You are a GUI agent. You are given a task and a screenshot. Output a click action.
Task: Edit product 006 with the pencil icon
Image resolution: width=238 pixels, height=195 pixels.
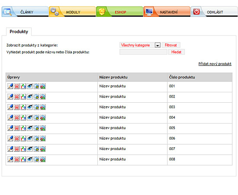[10, 139]
